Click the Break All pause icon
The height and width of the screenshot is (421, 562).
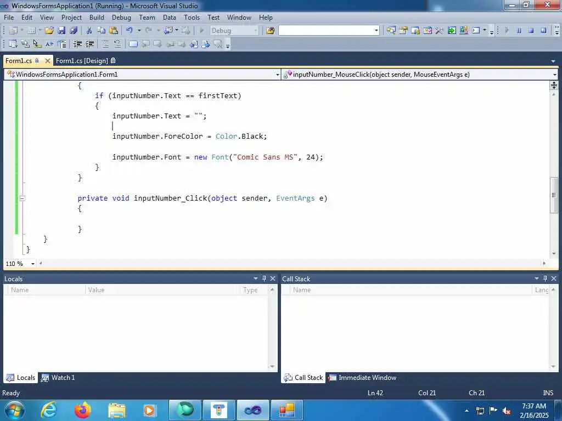click(x=519, y=31)
